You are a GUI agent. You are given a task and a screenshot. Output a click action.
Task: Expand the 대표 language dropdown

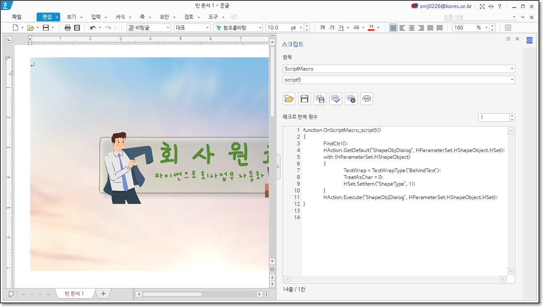(x=208, y=28)
